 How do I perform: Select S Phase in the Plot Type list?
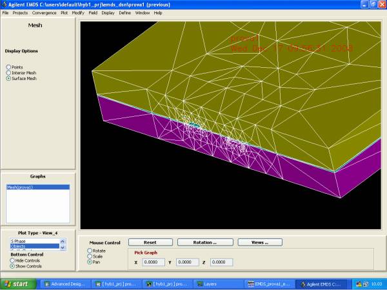point(35,241)
